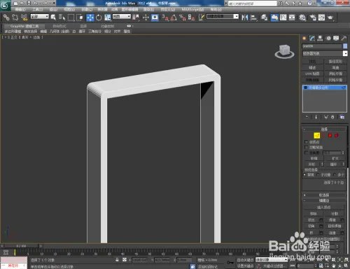Open Edit Named Selection Sets
Screen dimensions: 350x269
202,18
